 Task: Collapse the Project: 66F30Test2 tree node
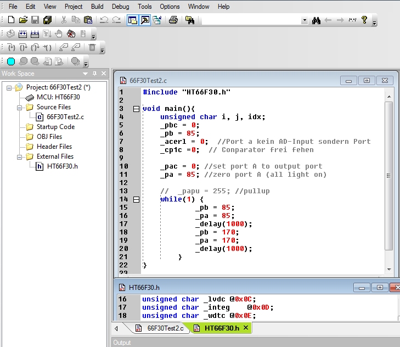pos(9,87)
